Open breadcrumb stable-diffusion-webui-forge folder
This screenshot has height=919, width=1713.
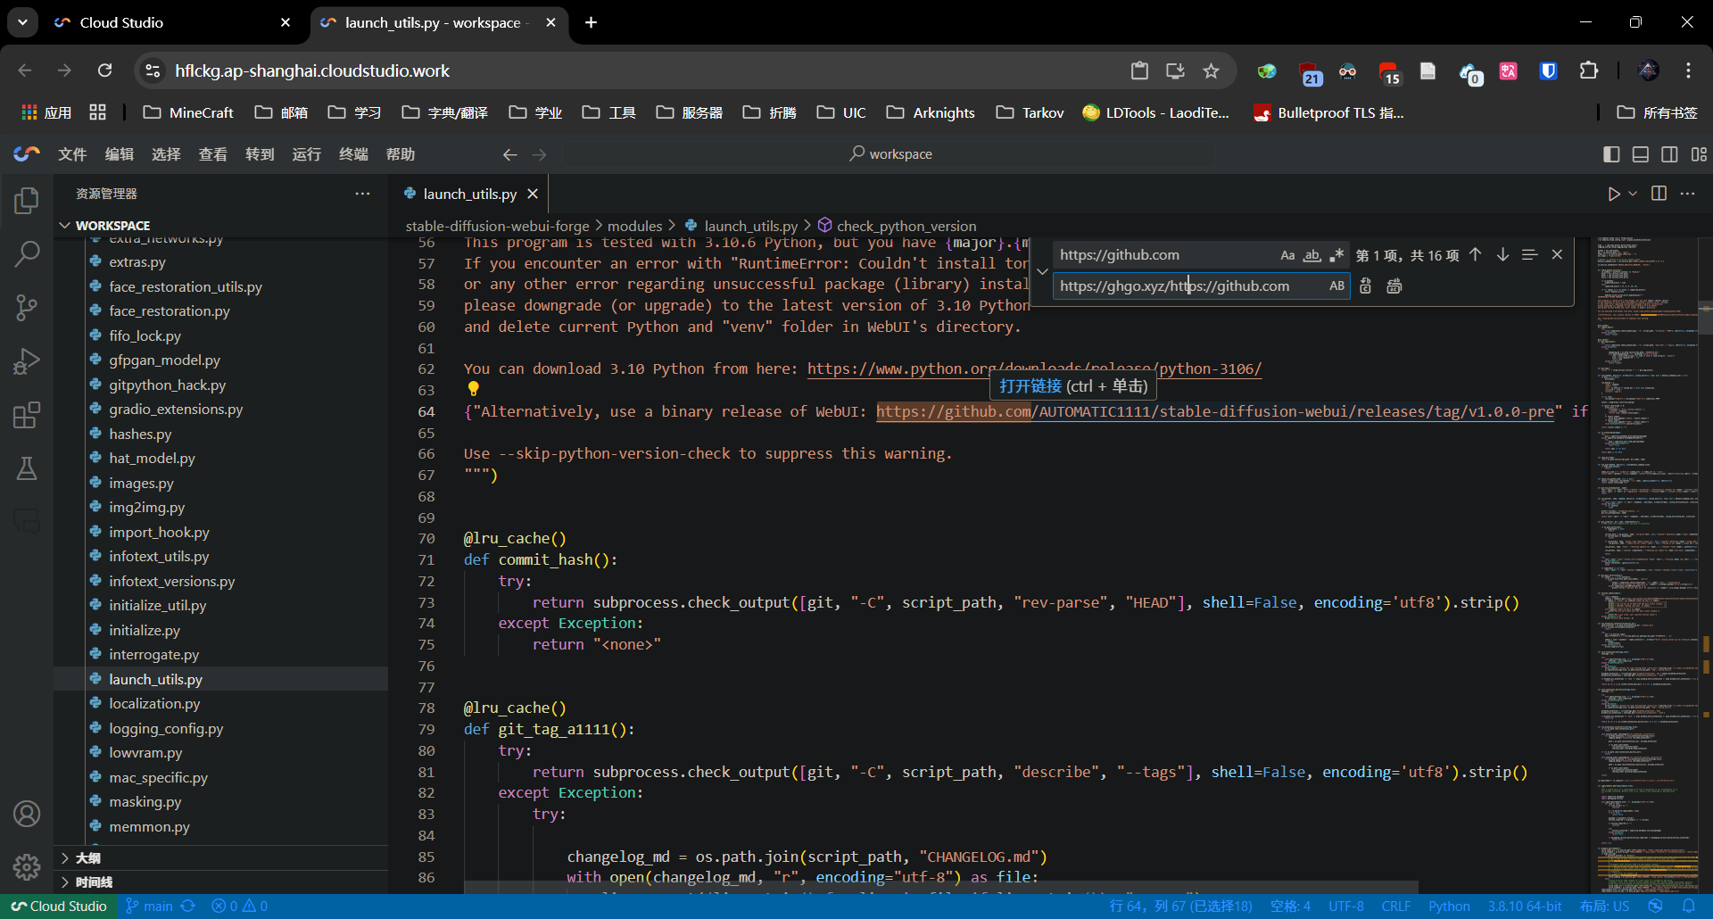[497, 226]
